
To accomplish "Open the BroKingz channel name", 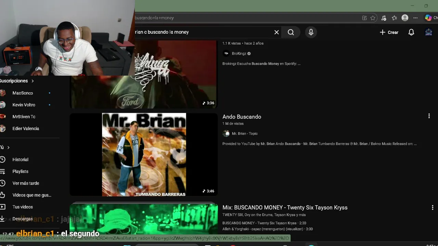I will click(239, 54).
